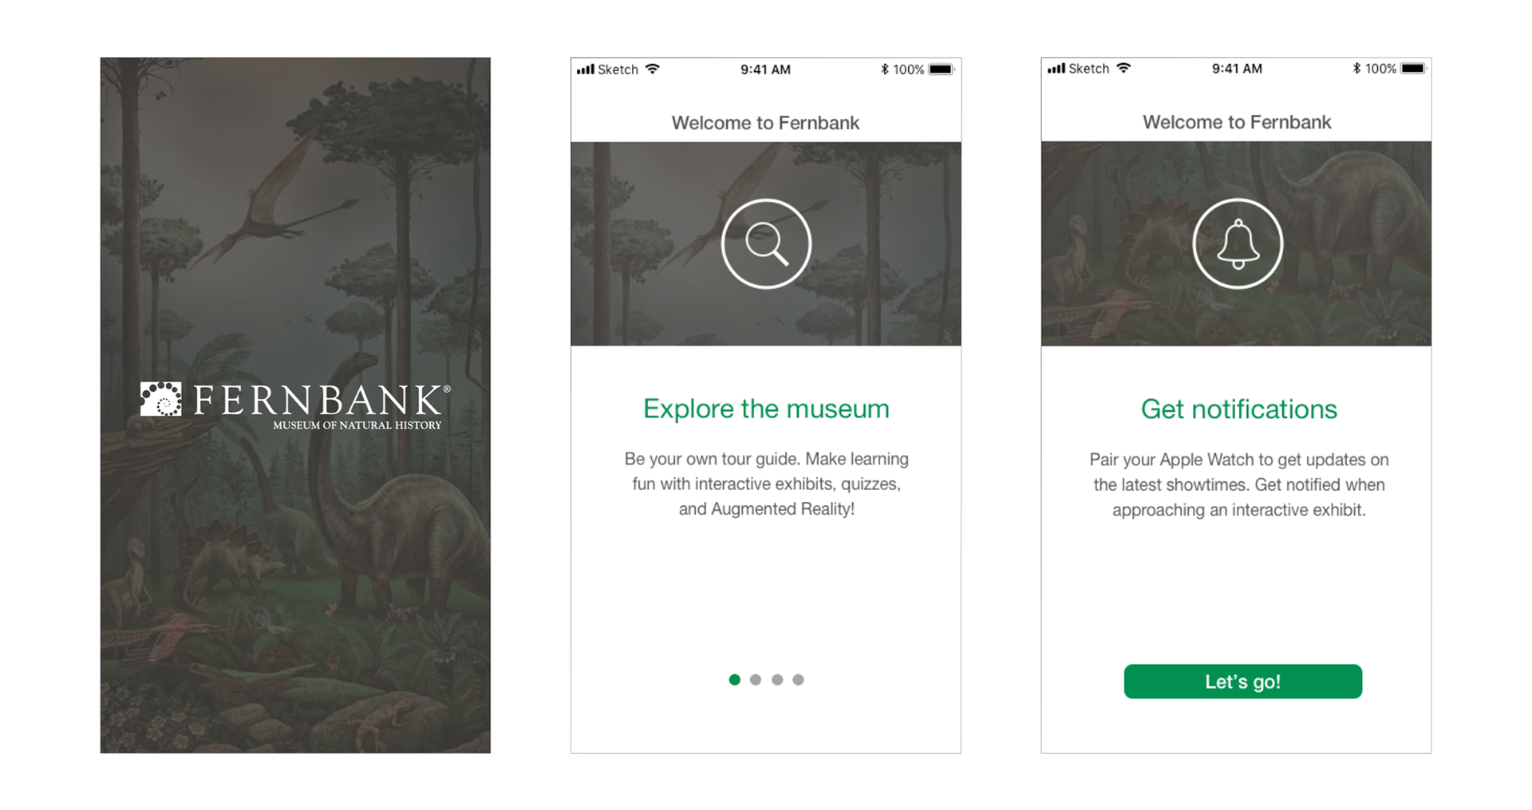Select the second page indicator dot
The image size is (1532, 810).
point(756,680)
